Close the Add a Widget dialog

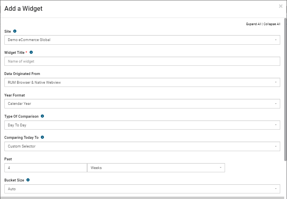pyautogui.click(x=281, y=6)
